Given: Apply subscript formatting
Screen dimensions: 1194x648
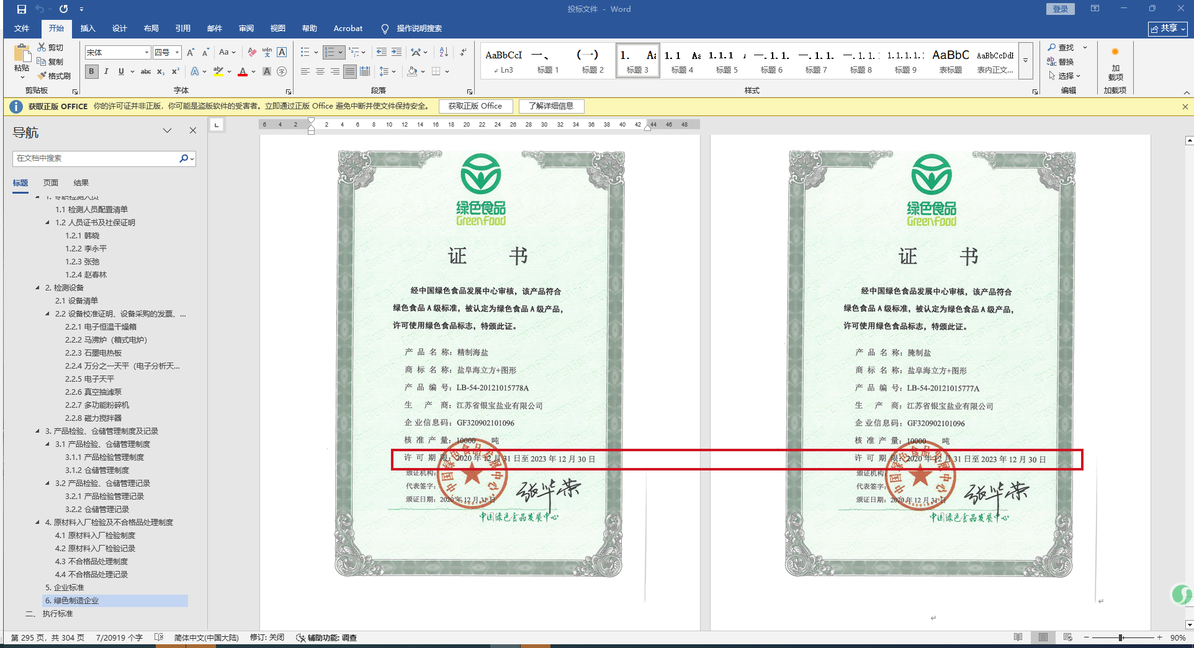Looking at the screenshot, I should (x=161, y=71).
